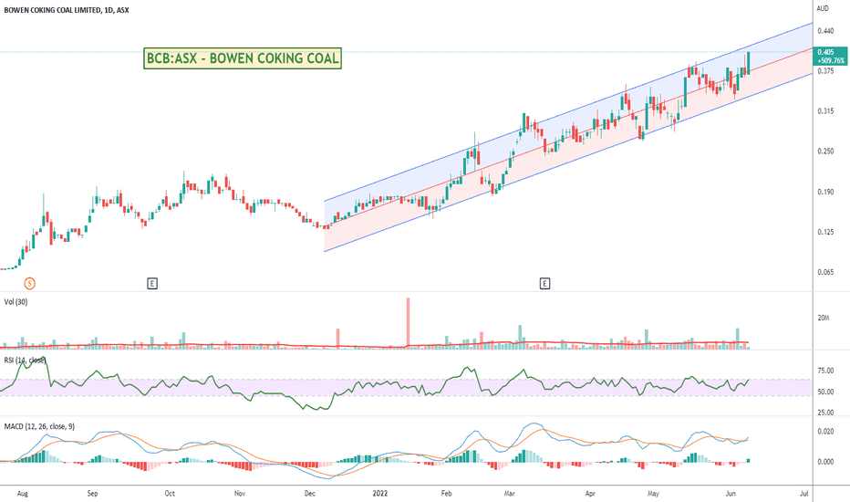The width and height of the screenshot is (850, 502).
Task: Click the 0.065 price axis label
Action: [825, 272]
